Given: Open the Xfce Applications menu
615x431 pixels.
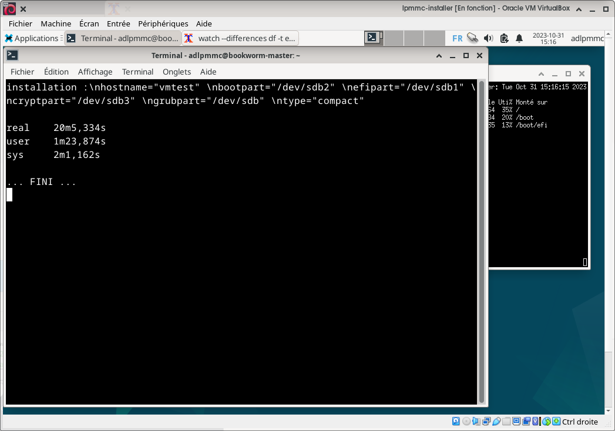Looking at the screenshot, I should point(33,38).
